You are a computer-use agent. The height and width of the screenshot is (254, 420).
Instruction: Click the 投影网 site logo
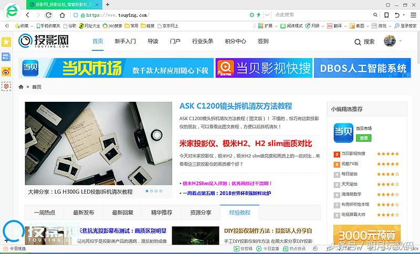(x=44, y=41)
